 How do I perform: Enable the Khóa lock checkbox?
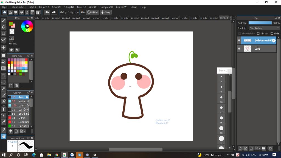[271, 33]
